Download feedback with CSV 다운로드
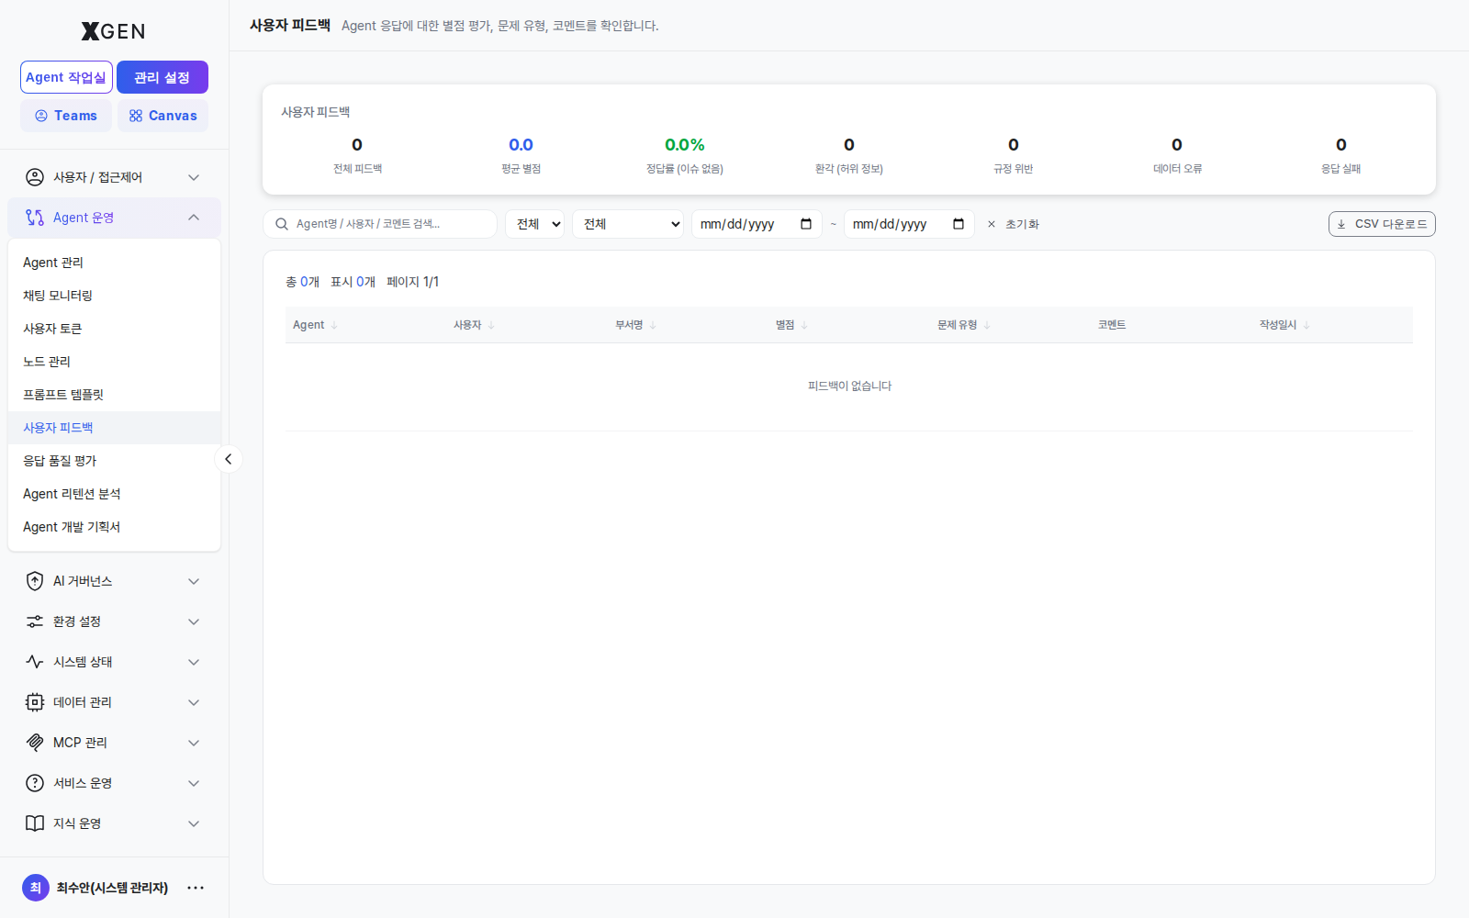The height and width of the screenshot is (918, 1469). 1382,224
